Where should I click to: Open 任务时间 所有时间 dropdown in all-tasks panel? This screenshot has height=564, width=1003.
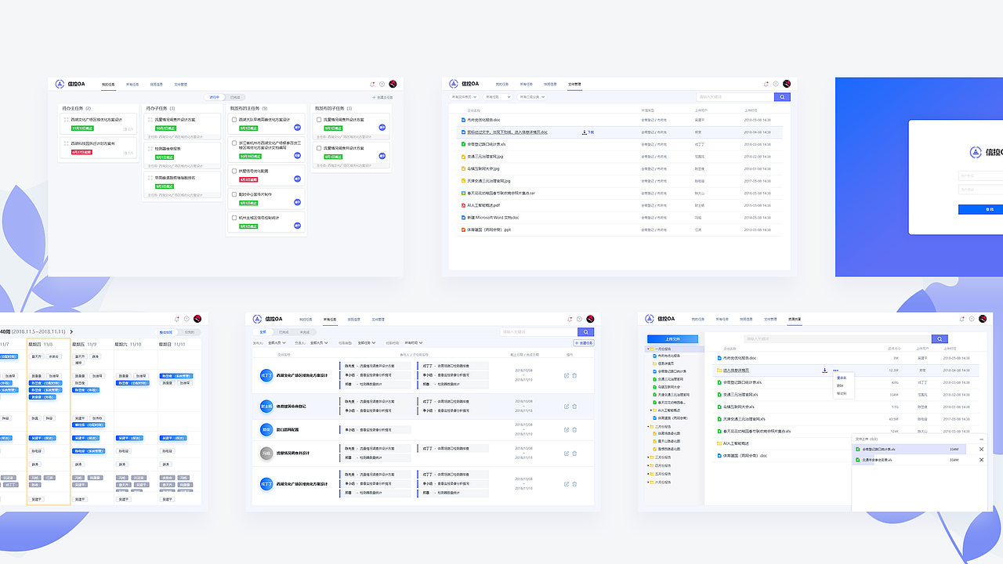[413, 342]
